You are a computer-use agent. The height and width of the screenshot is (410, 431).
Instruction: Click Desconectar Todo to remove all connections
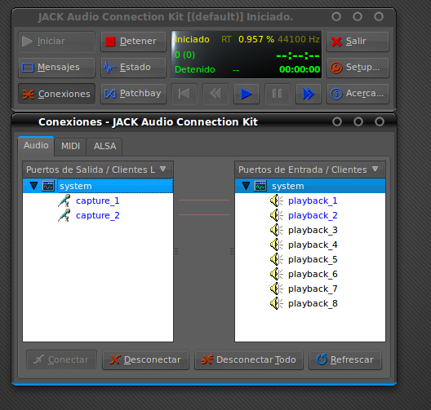[249, 359]
